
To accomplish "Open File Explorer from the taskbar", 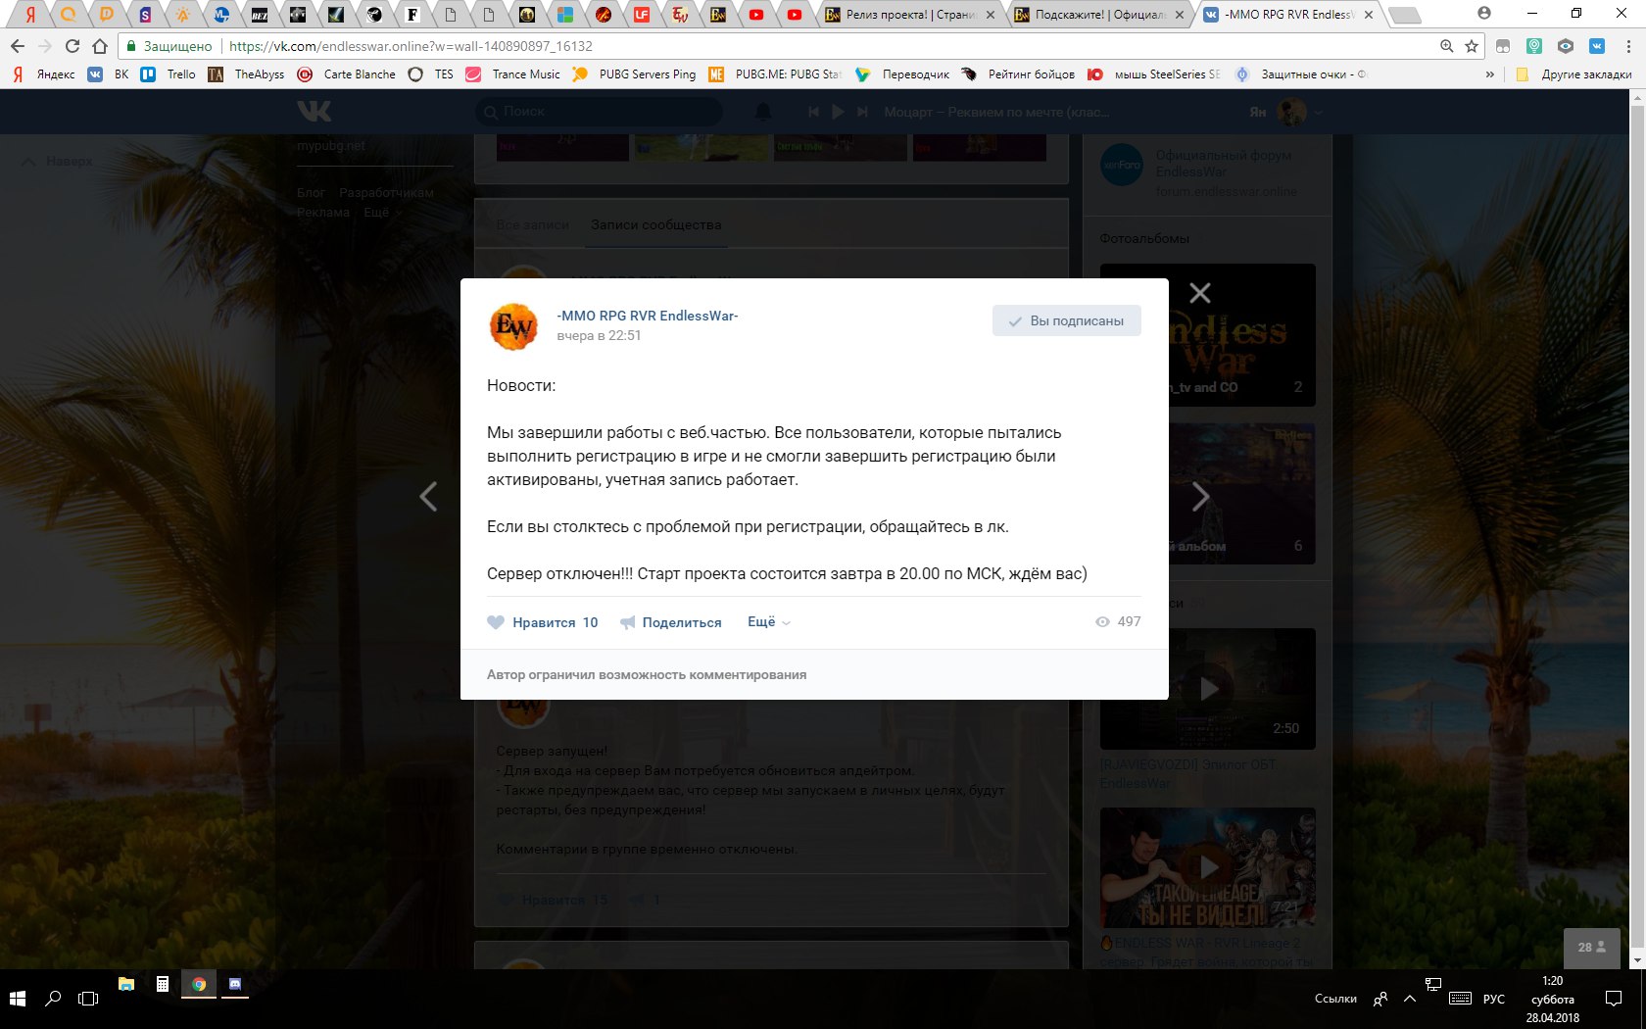I will point(126,984).
